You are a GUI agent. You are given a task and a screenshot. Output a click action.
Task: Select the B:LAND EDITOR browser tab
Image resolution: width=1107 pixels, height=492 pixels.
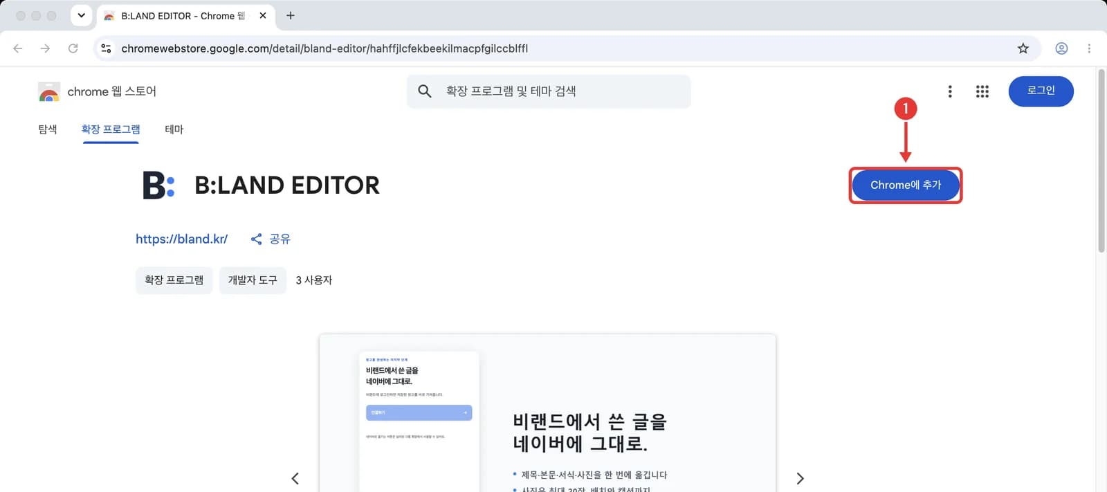click(185, 16)
